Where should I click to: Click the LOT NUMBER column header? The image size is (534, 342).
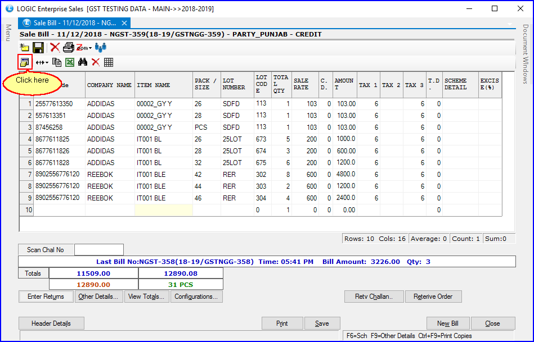[237, 85]
